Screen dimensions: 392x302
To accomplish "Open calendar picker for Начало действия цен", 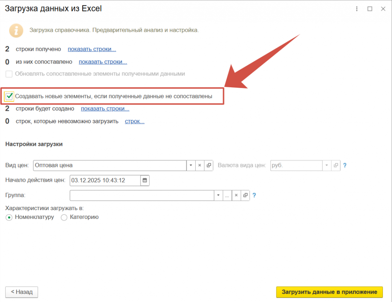I will pyautogui.click(x=145, y=180).
